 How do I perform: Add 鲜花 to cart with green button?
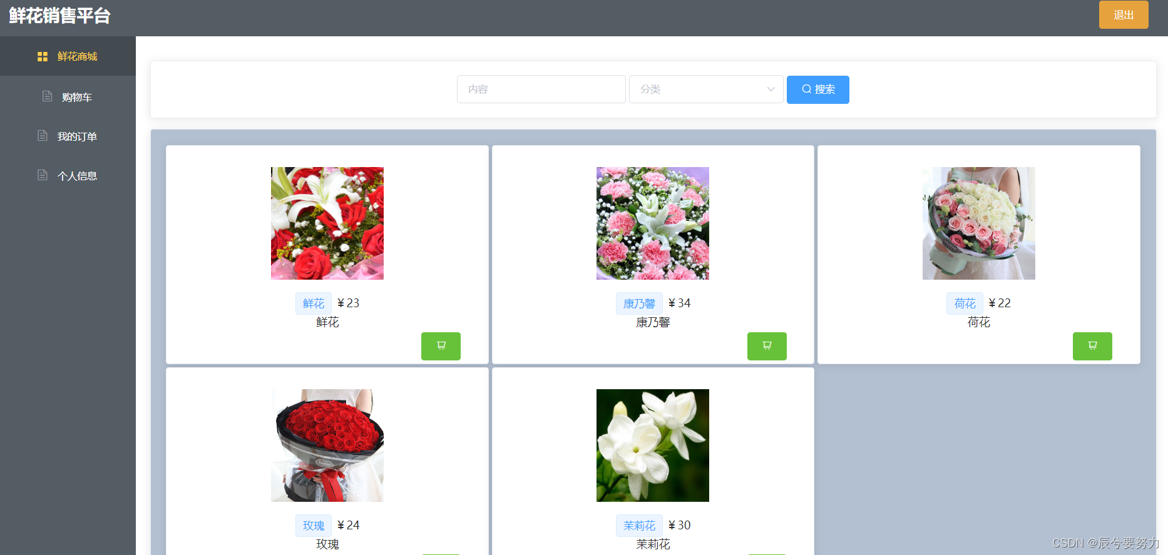tap(441, 346)
